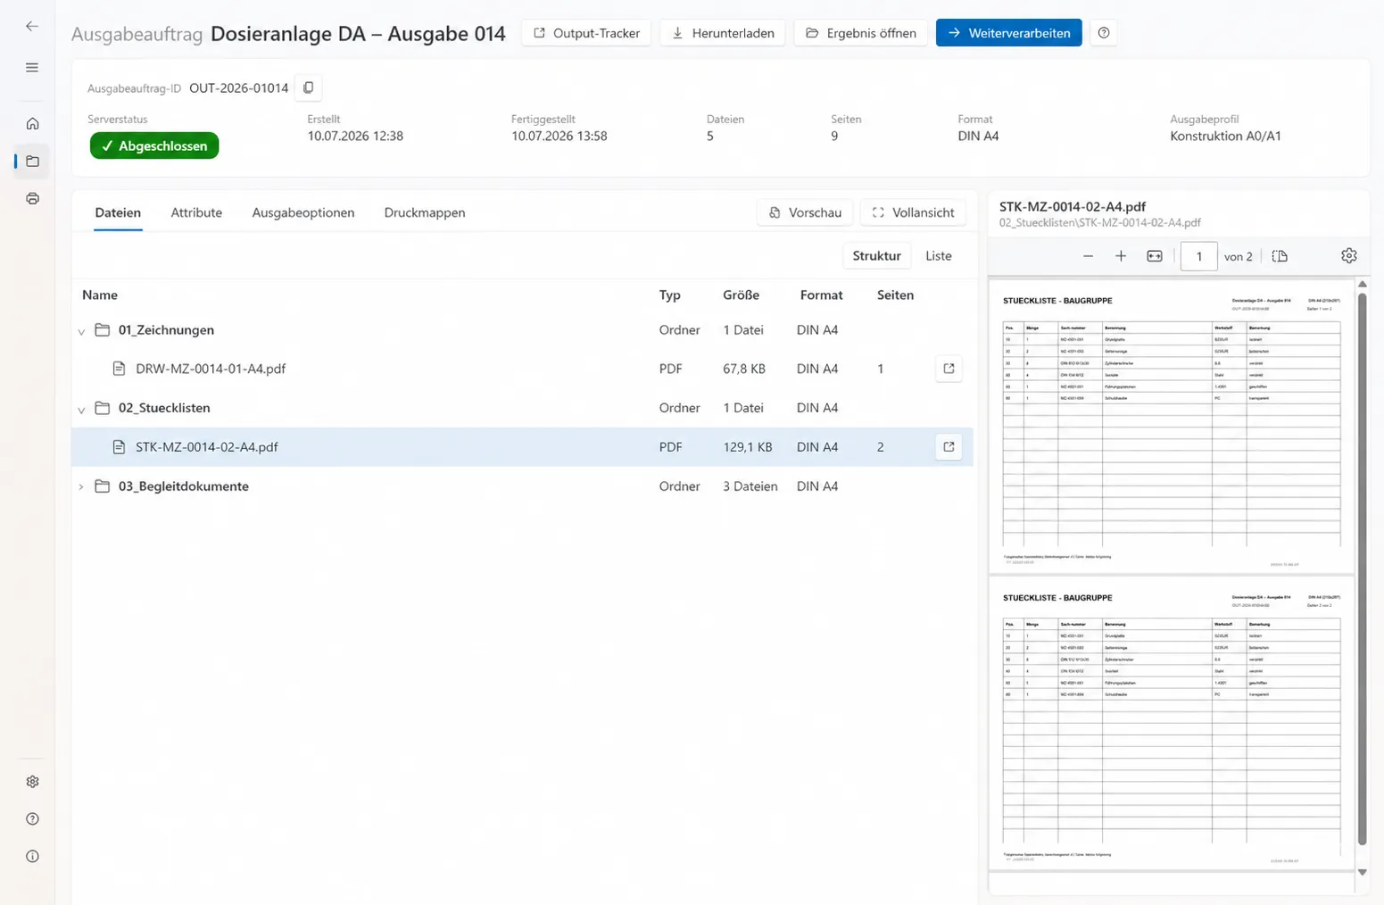Click the Weiterverarbeiten button

tap(1008, 33)
